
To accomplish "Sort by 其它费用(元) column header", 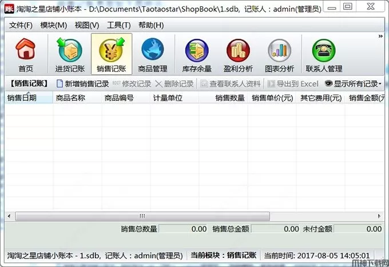I will pos(320,98).
